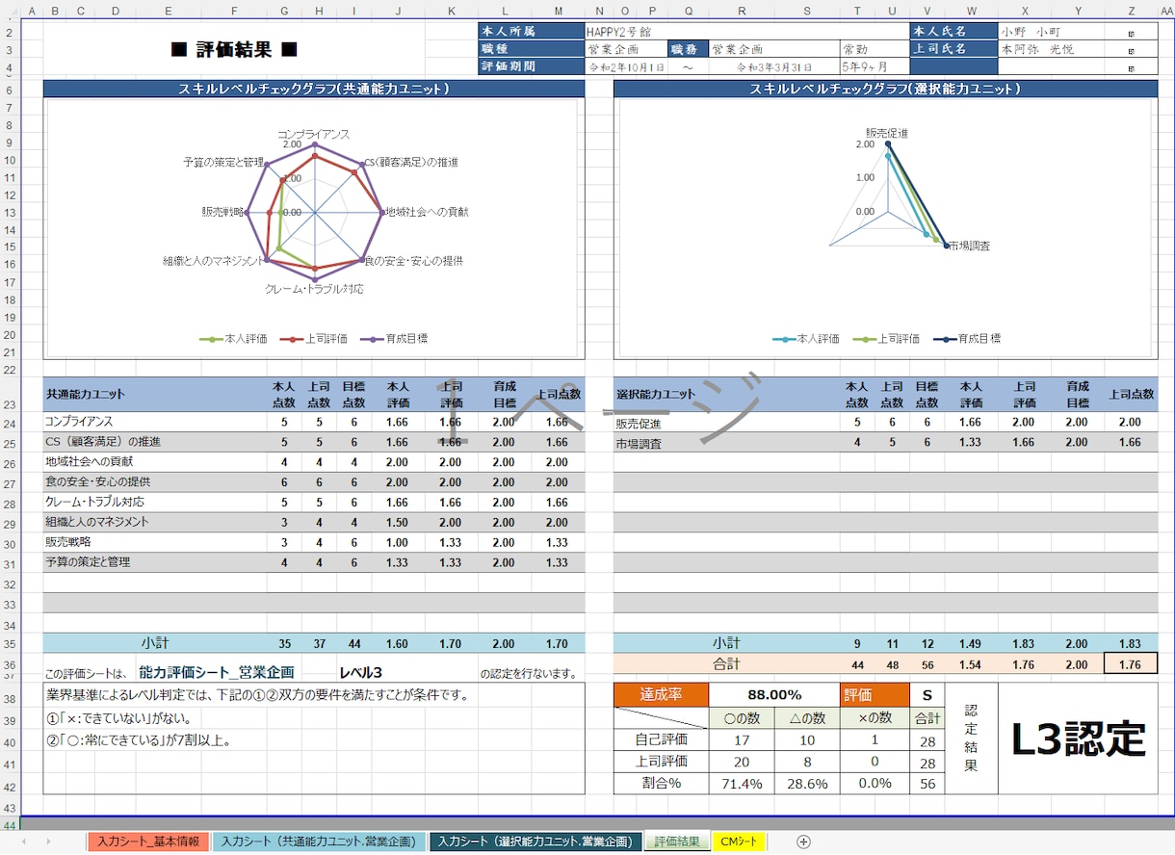
Task: Select the 1.50 value in the 組織と人のマネジメント row
Action: pos(397,522)
